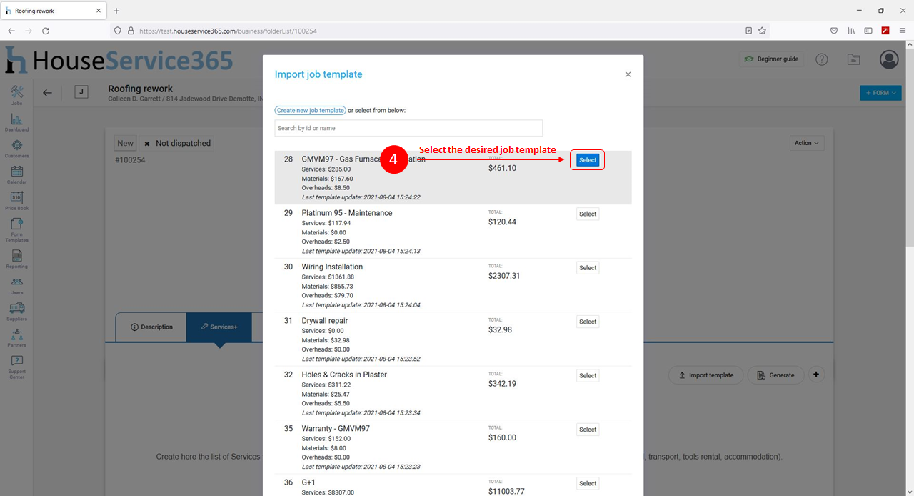Click the Holes & Cracks in Plaster name

[x=344, y=375]
